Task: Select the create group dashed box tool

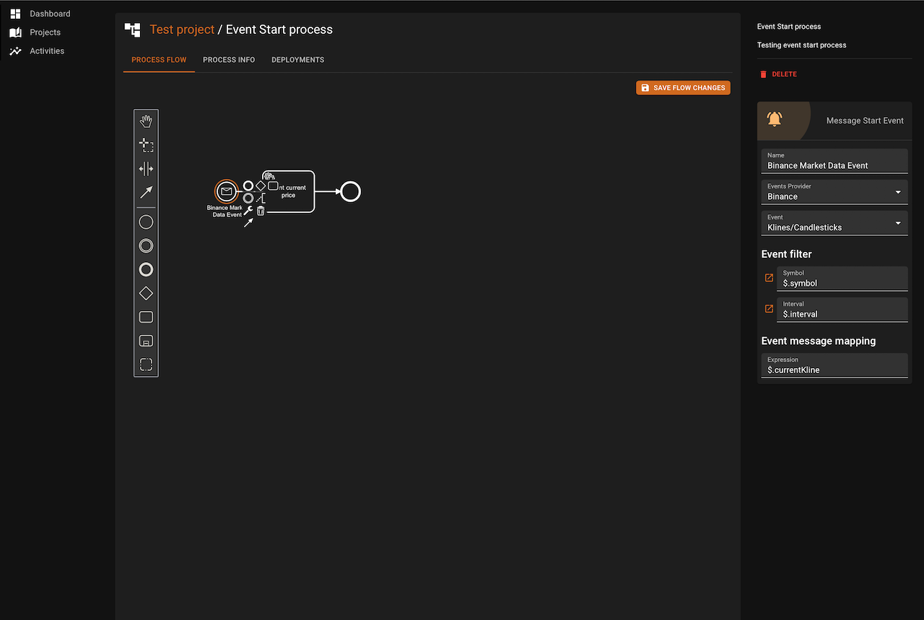Action: (x=146, y=364)
